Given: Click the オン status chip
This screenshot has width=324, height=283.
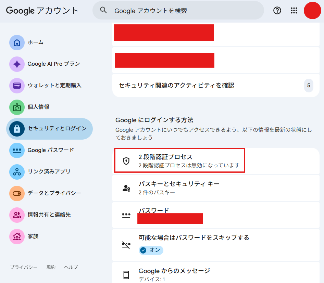Looking at the screenshot, I should coord(151,250).
